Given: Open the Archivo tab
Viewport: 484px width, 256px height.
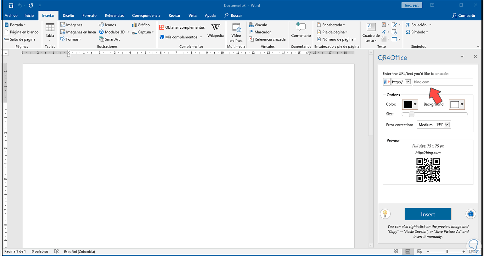Looking at the screenshot, I should tap(11, 15).
